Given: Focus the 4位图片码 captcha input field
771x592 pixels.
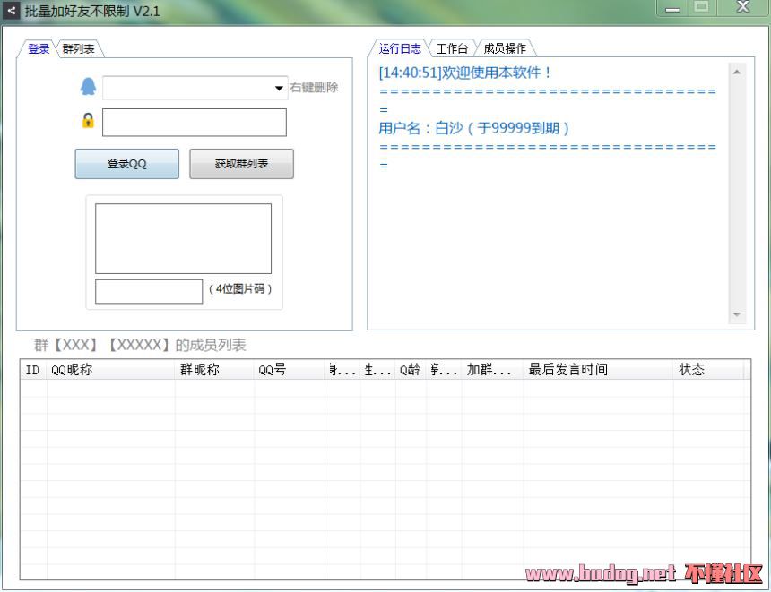Looking at the screenshot, I should tap(149, 291).
